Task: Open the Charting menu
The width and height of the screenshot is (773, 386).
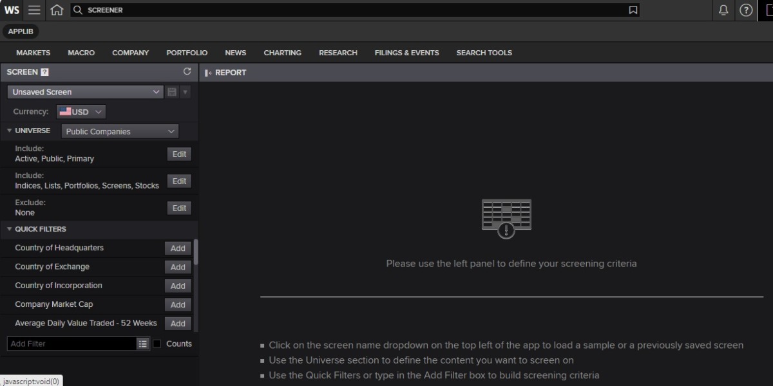Action: click(282, 53)
